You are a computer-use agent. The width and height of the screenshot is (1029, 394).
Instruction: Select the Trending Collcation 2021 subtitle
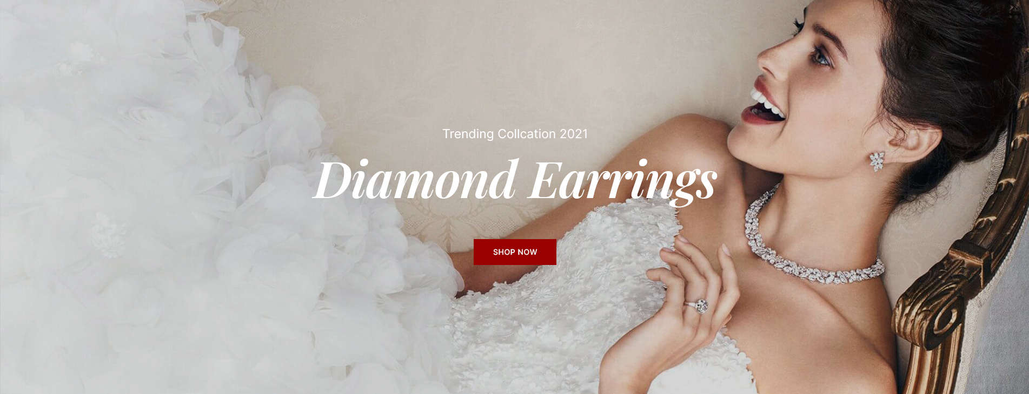tap(515, 134)
